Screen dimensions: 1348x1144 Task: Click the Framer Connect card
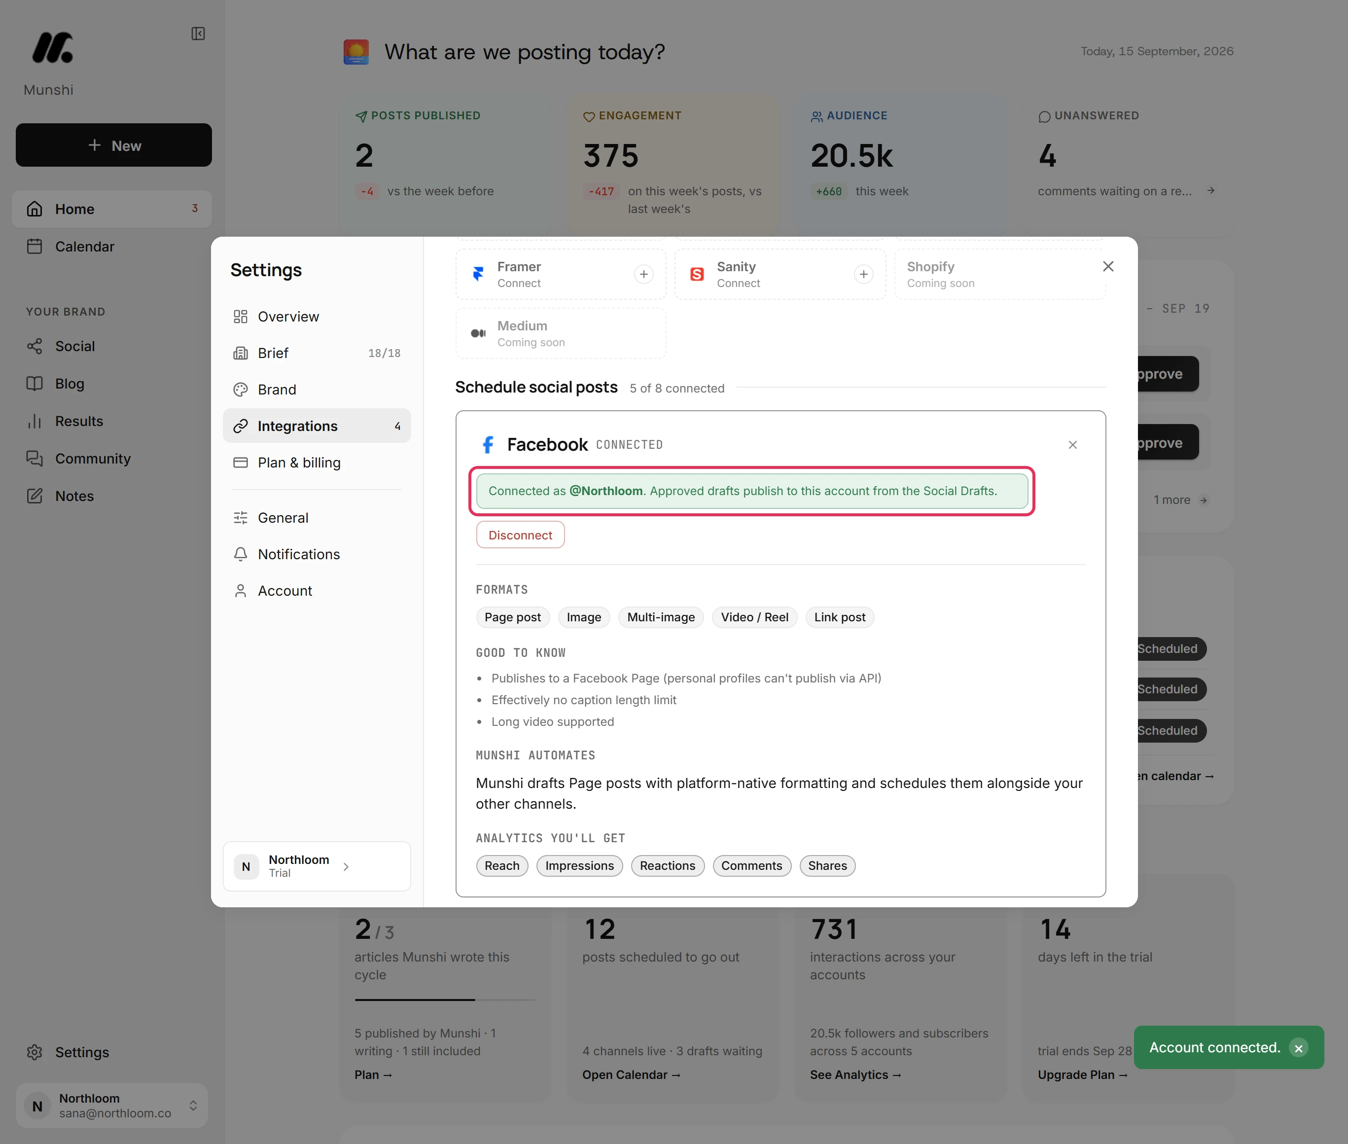561,274
